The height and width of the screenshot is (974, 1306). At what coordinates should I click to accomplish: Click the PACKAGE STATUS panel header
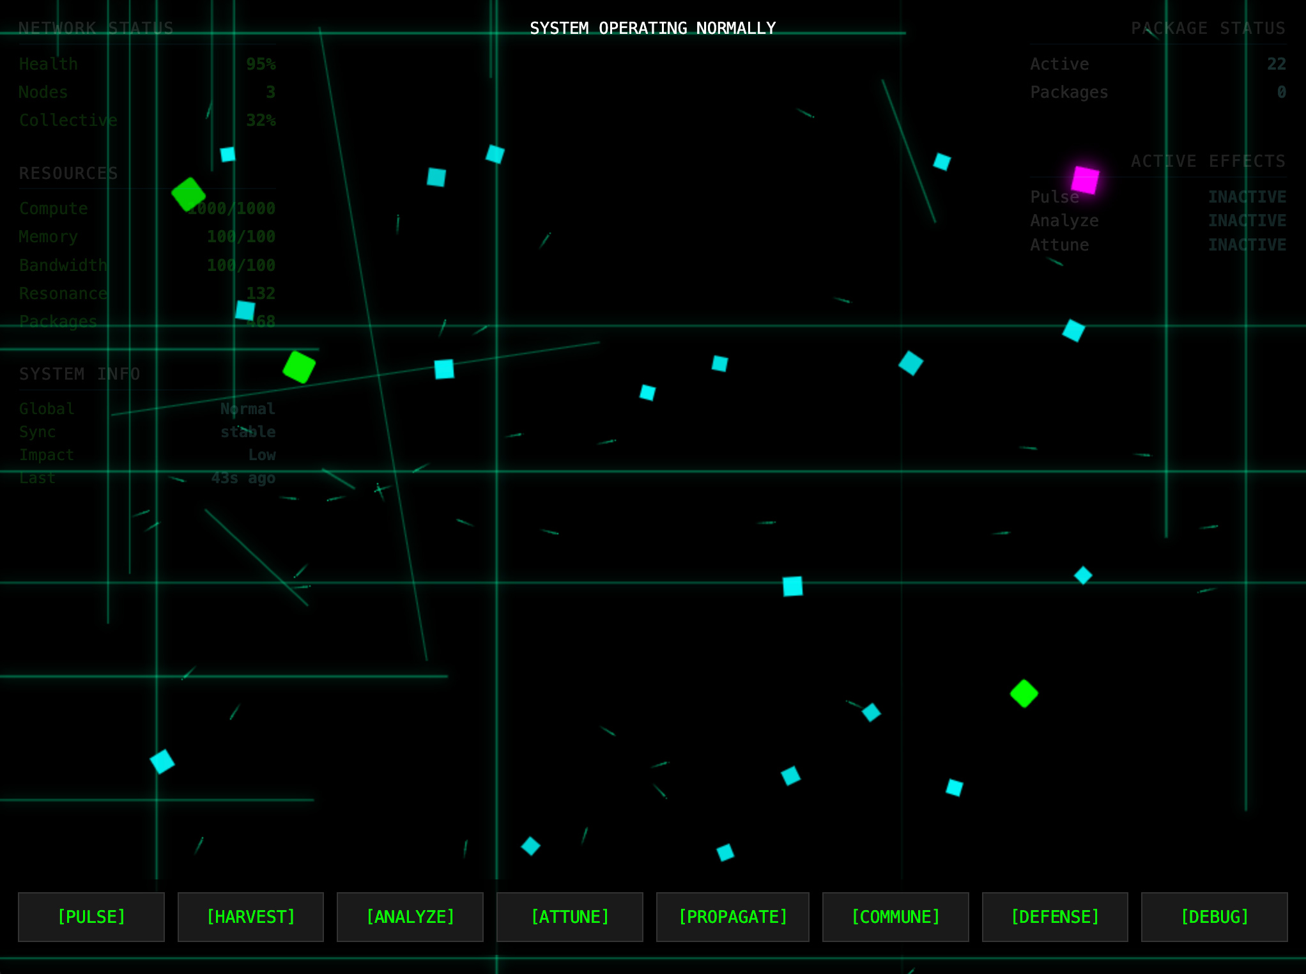pos(1208,28)
